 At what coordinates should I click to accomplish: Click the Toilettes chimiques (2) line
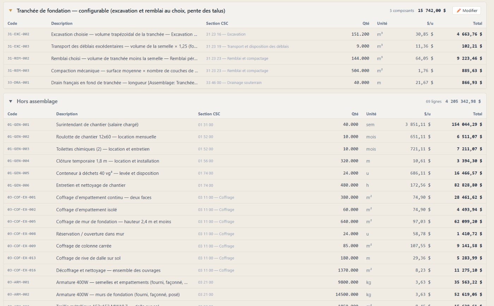245,149
